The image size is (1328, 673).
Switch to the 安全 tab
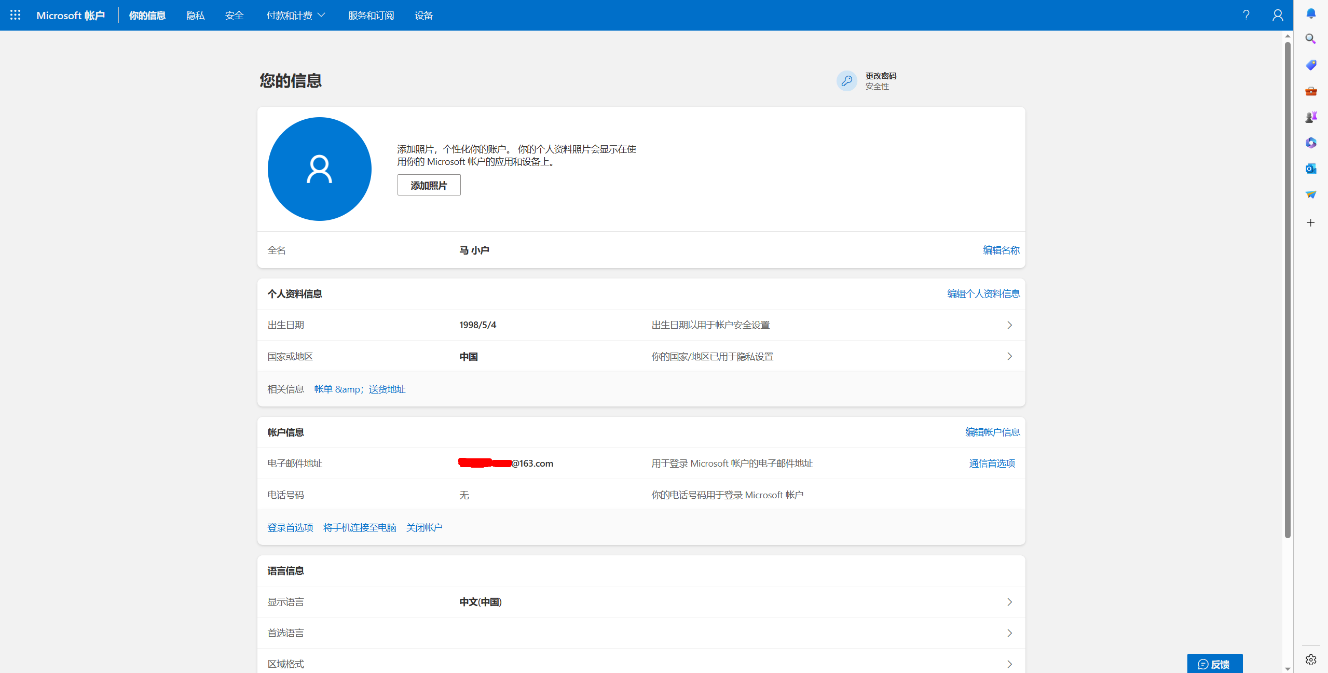(234, 16)
